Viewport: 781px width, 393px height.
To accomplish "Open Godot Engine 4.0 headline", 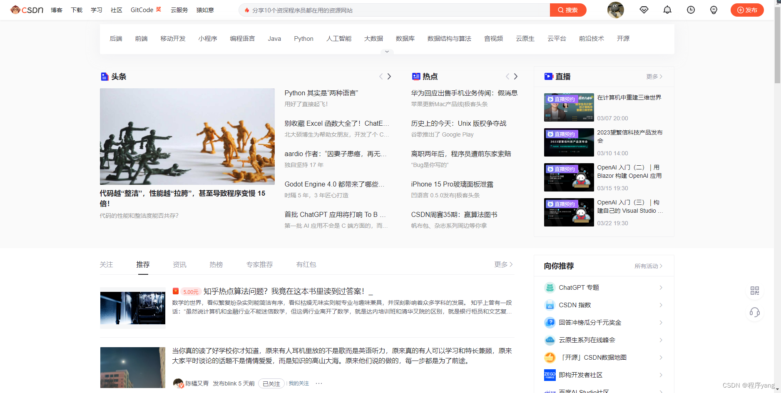I will (x=334, y=184).
